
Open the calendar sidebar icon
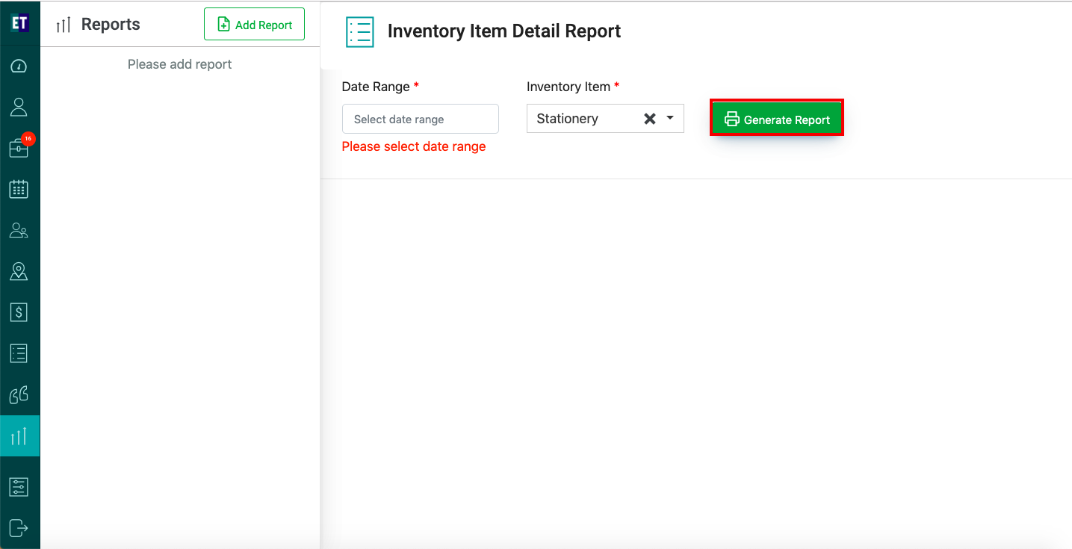[19, 189]
